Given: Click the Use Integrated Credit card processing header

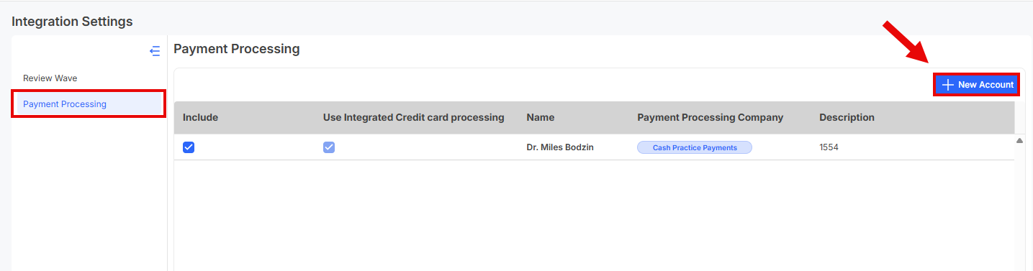Looking at the screenshot, I should point(413,117).
